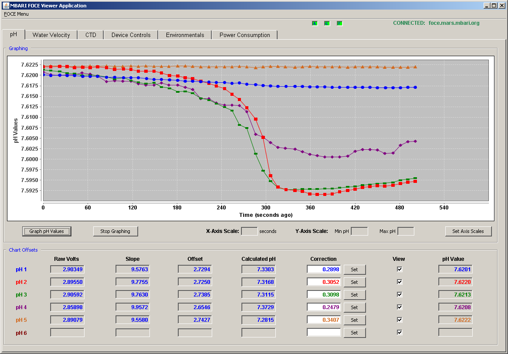Image resolution: width=508 pixels, height=354 pixels.
Task: Click the Java app icon in title bar
Action: [6, 6]
